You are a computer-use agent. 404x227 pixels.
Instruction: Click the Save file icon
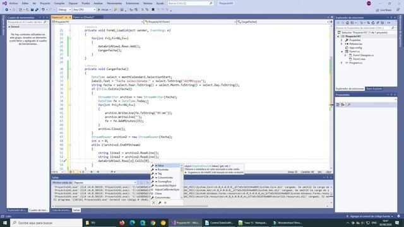click(32, 10)
